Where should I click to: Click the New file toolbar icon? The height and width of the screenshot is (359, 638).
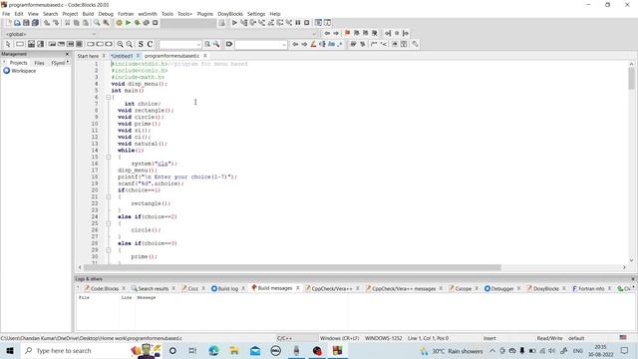coord(8,23)
